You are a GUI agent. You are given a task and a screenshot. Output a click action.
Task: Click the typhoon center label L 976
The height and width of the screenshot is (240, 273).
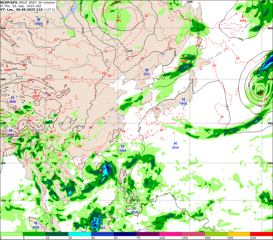pyautogui.click(x=261, y=93)
